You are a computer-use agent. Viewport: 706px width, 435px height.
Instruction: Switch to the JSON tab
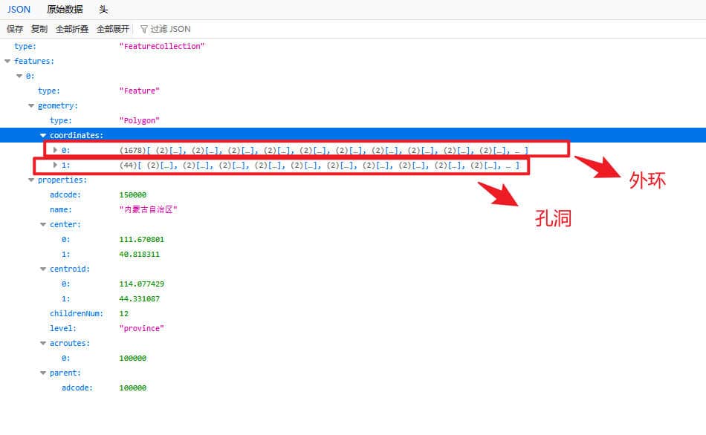coord(19,10)
